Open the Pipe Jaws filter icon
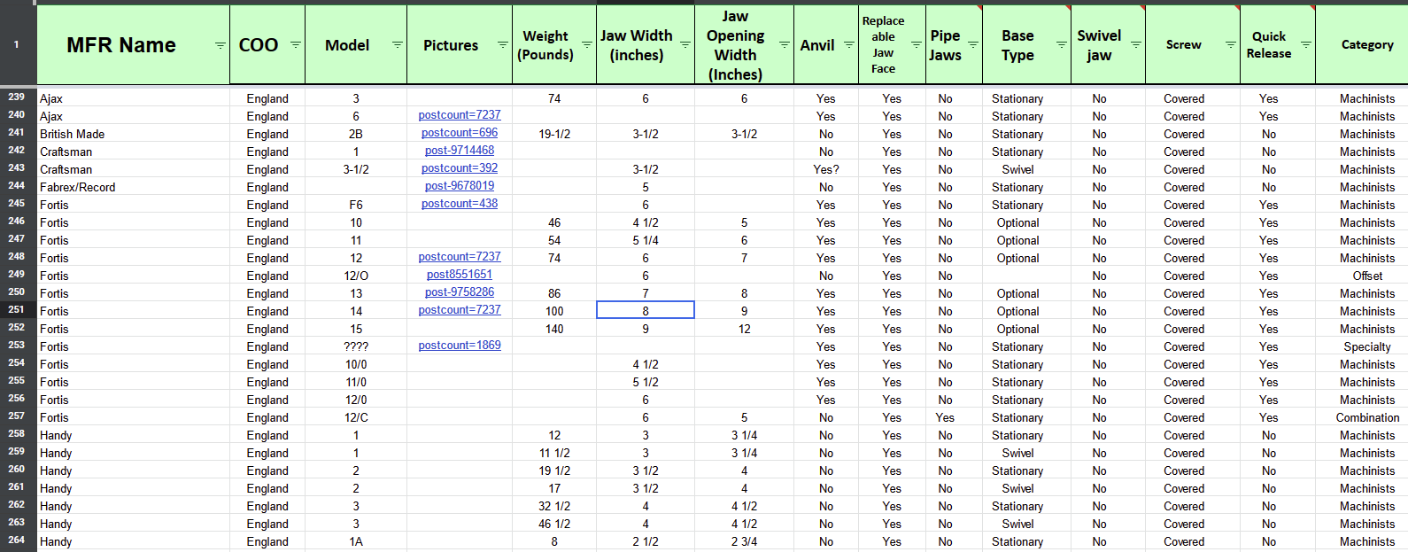 click(x=972, y=45)
